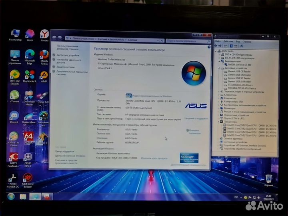Collapse the Видеоадаптеры tree node
The width and height of the screenshot is (288, 216).
tap(219, 61)
